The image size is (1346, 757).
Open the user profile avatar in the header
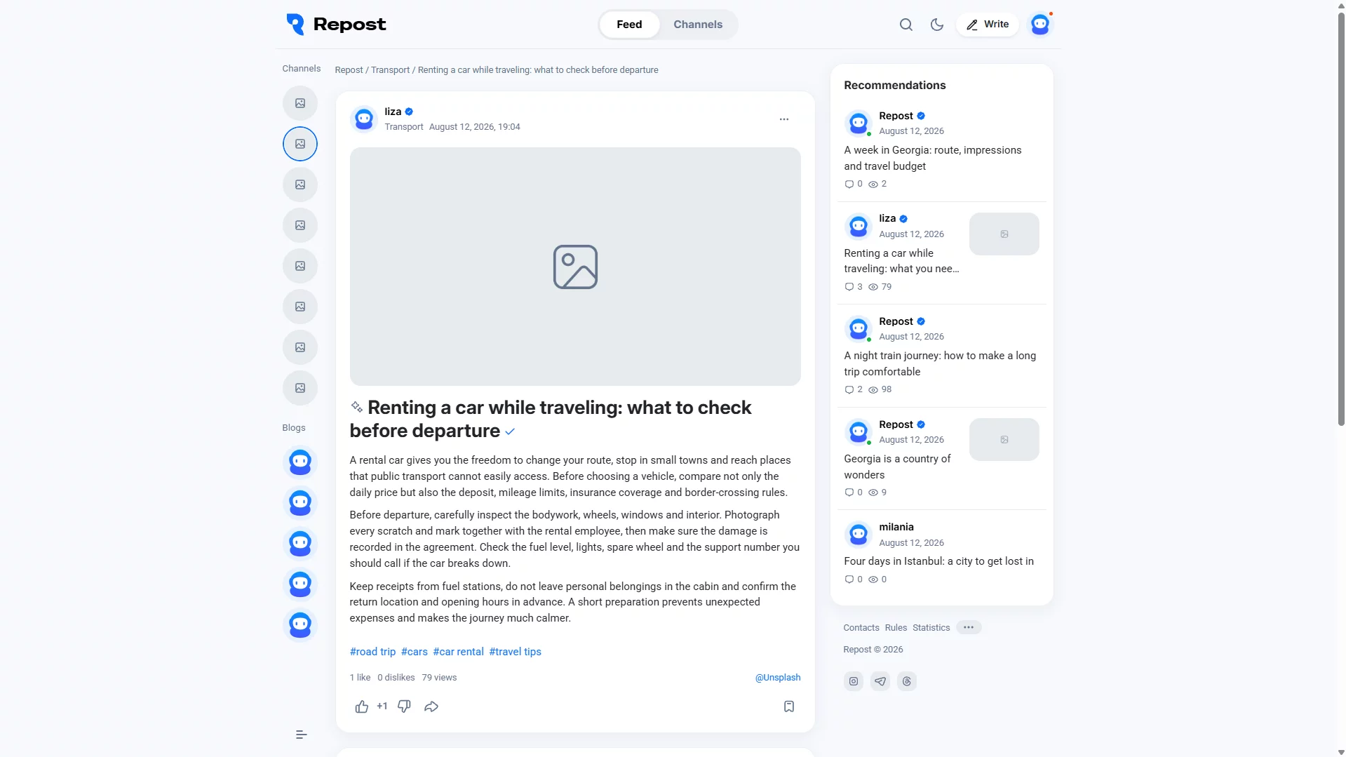coord(1039,25)
